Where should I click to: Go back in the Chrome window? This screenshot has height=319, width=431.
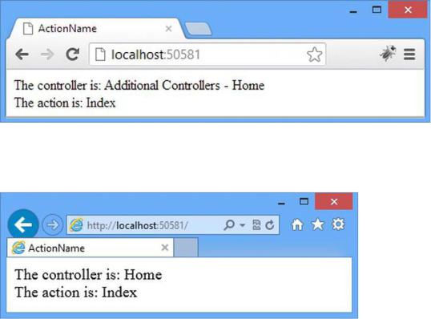pyautogui.click(x=22, y=55)
